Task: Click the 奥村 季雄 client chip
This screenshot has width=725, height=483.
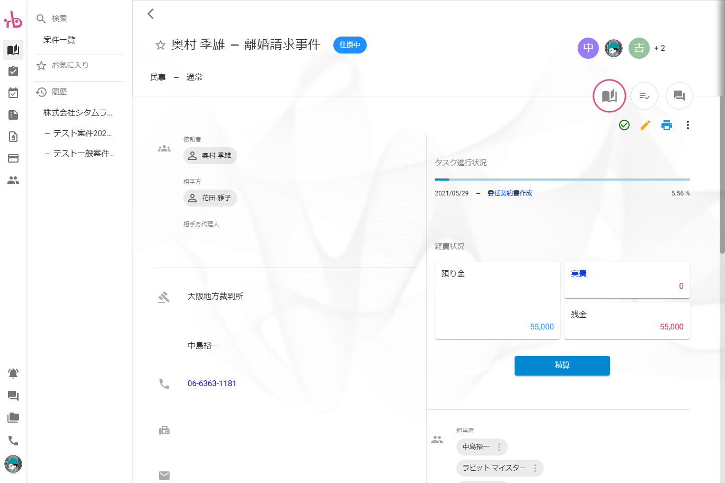Action: tap(210, 156)
